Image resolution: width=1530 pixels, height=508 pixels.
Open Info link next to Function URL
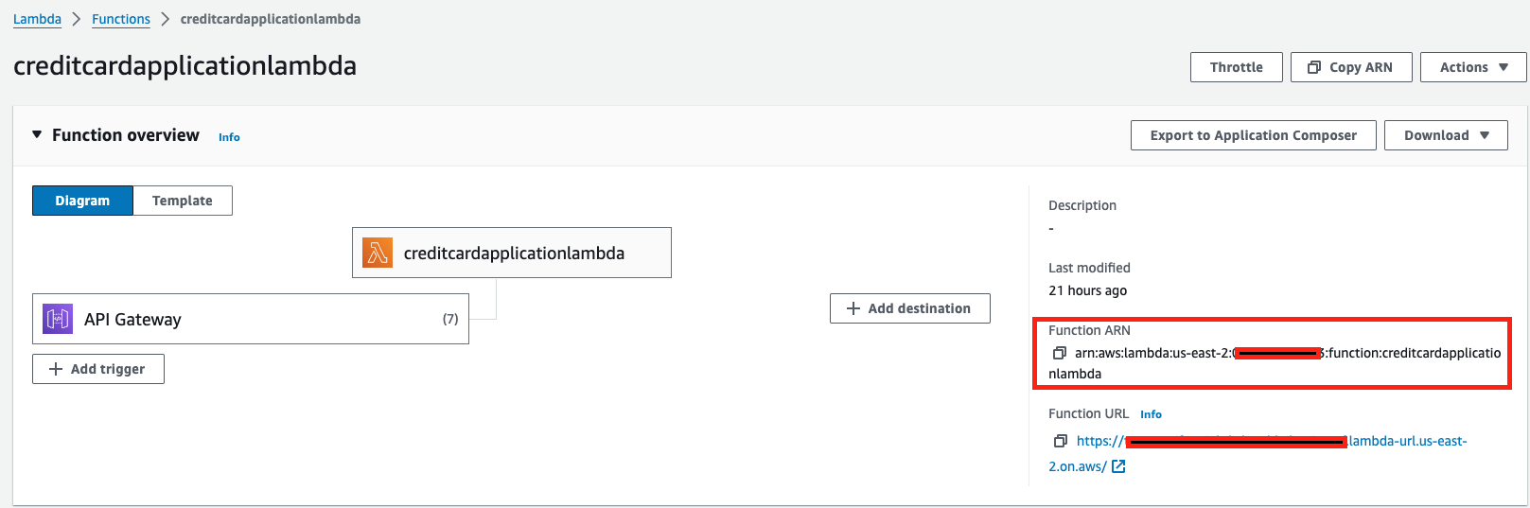coord(1151,414)
